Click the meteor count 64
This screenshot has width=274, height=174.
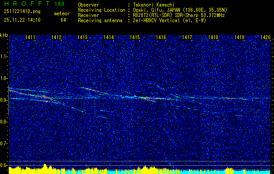63,20
